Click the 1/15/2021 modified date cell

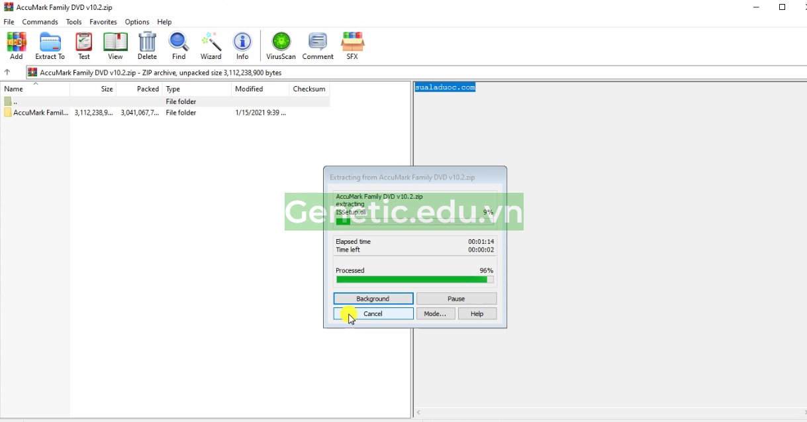pos(261,113)
